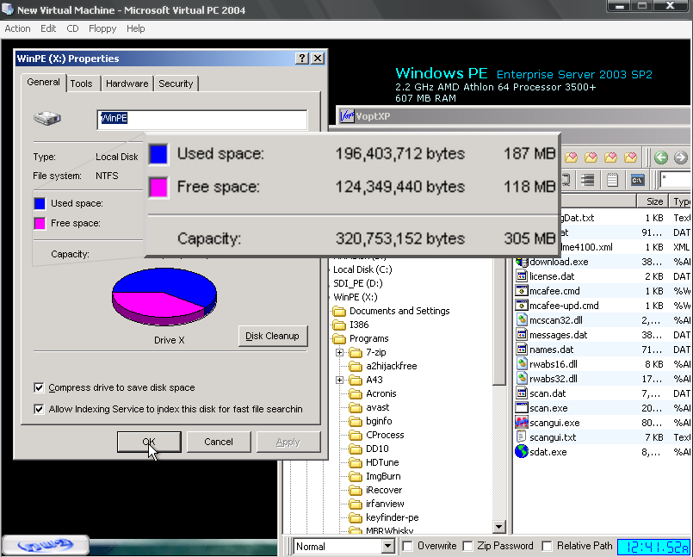693x557 pixels.
Task: Click the Acronis folder icon
Action: pos(356,394)
